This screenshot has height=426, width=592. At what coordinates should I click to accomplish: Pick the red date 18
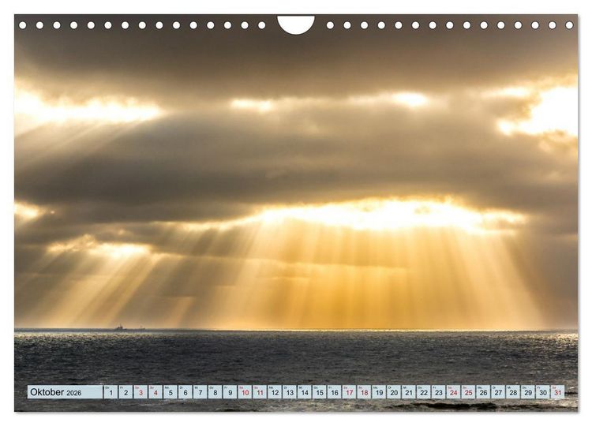tap(365, 392)
